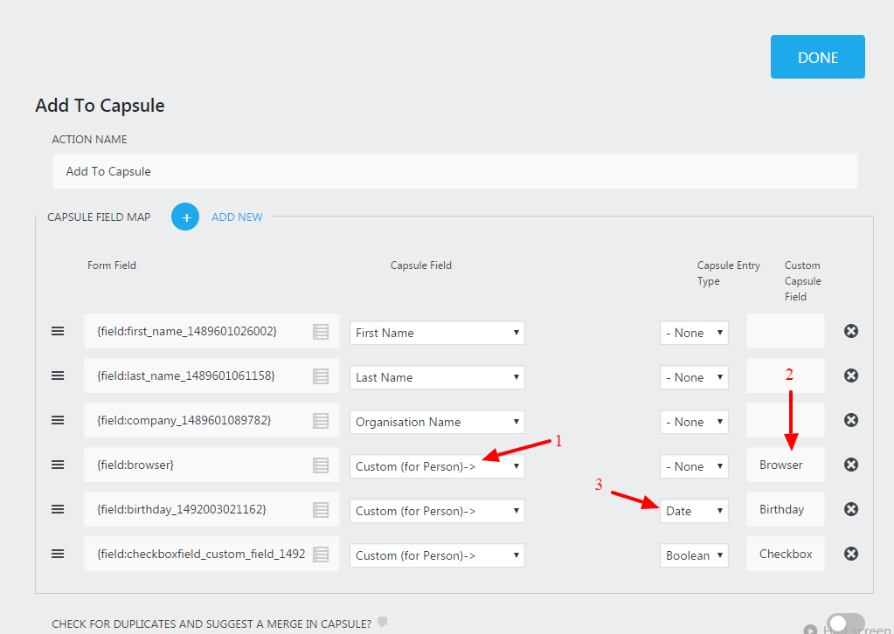Viewport: 894px width, 634px height.
Task: Click the plus icon next to ADD NEW
Action: 184,217
